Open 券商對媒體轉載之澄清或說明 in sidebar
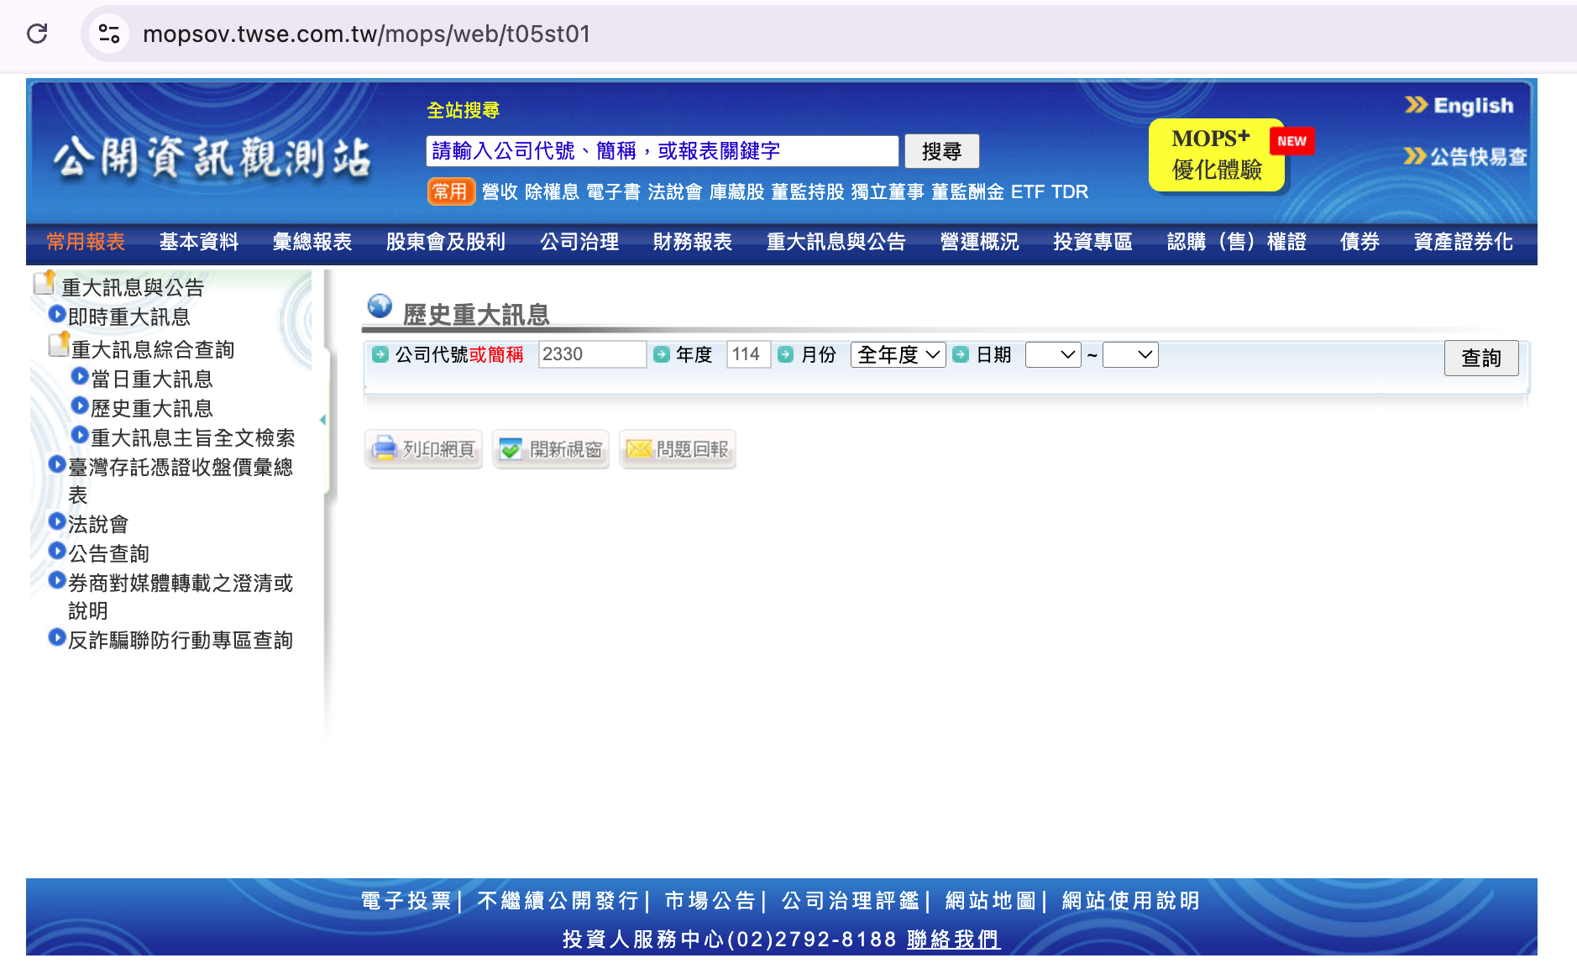The image size is (1577, 979). point(181,596)
